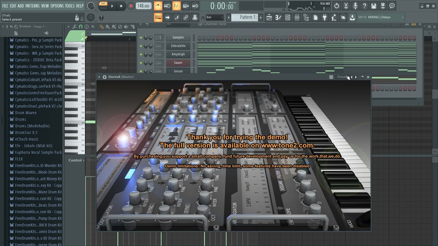This screenshot has width=438, height=246.
Task: Toggle typing keyboard to piano icon
Action: 158,17
